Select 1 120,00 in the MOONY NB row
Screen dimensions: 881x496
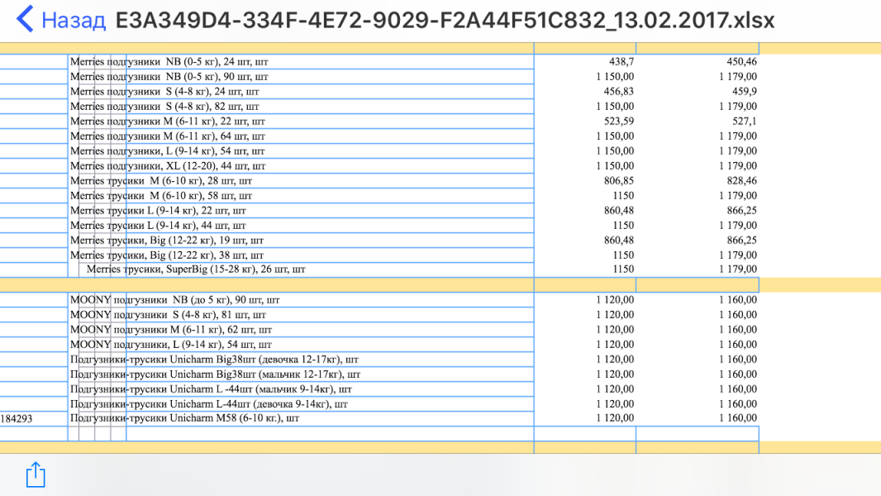coord(615,300)
